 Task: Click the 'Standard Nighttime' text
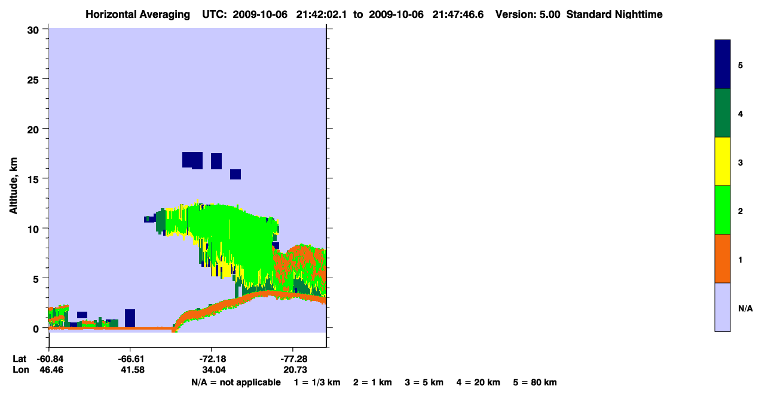point(614,14)
